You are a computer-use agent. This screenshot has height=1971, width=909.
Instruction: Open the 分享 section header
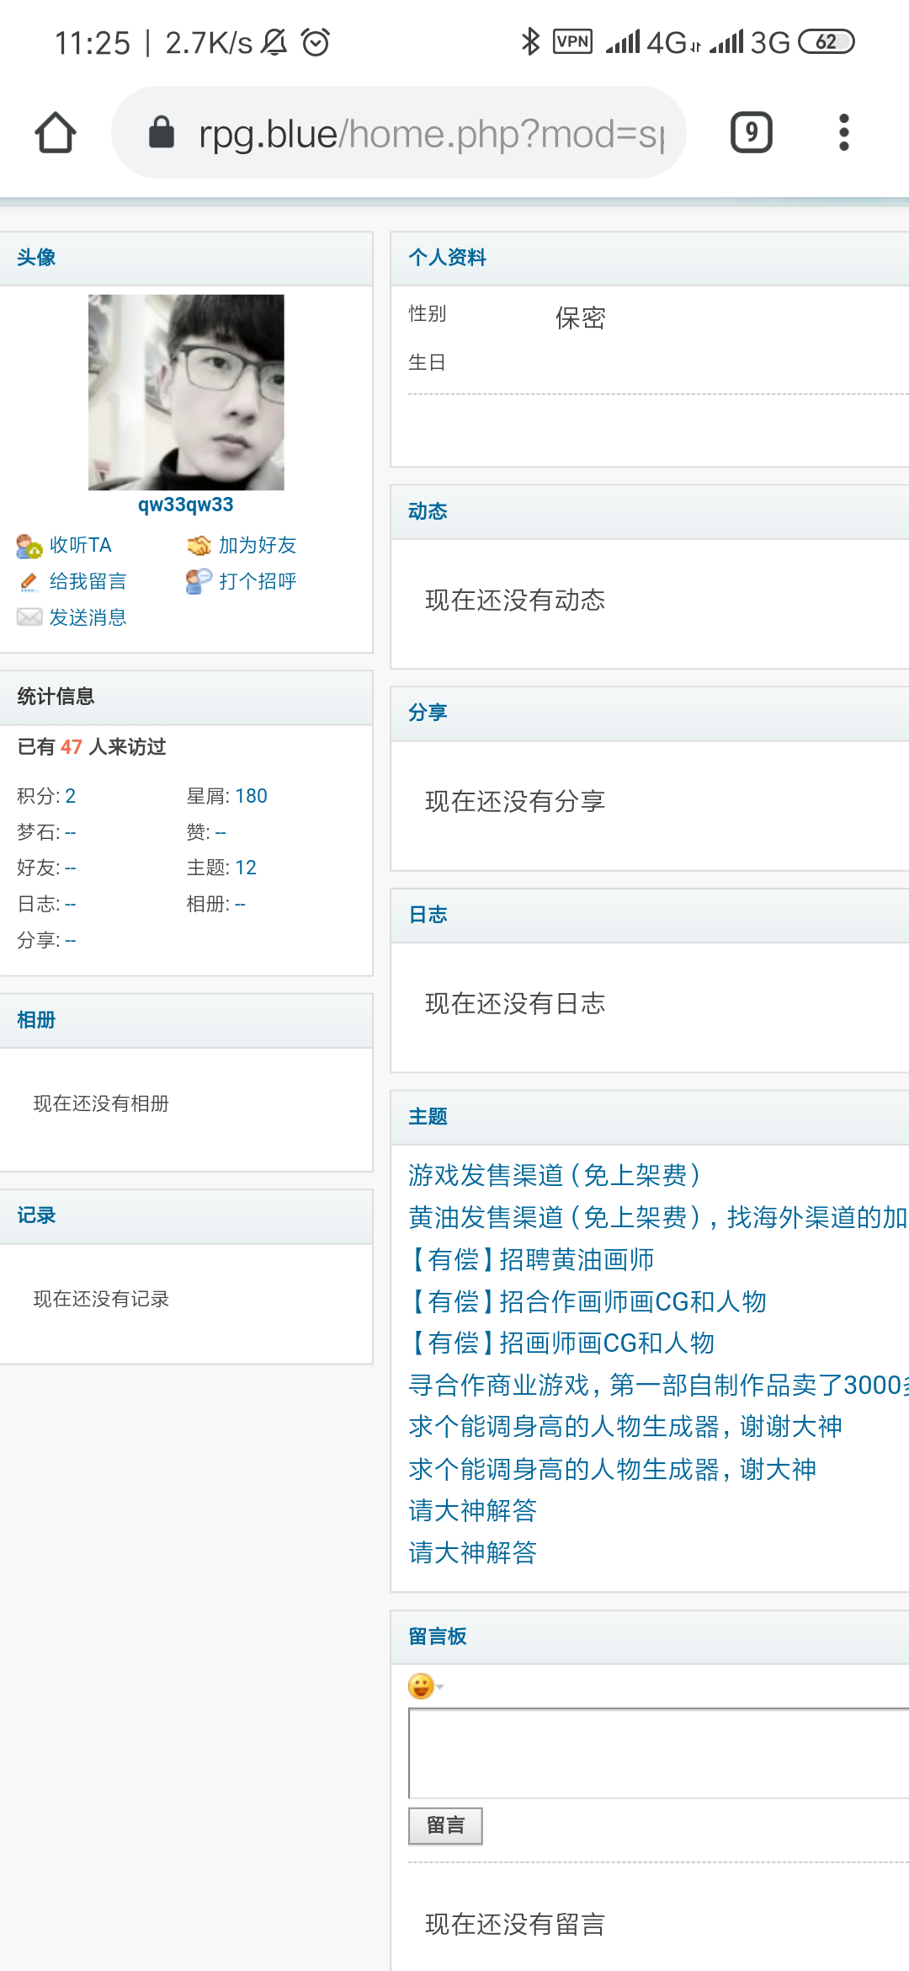[x=428, y=713]
